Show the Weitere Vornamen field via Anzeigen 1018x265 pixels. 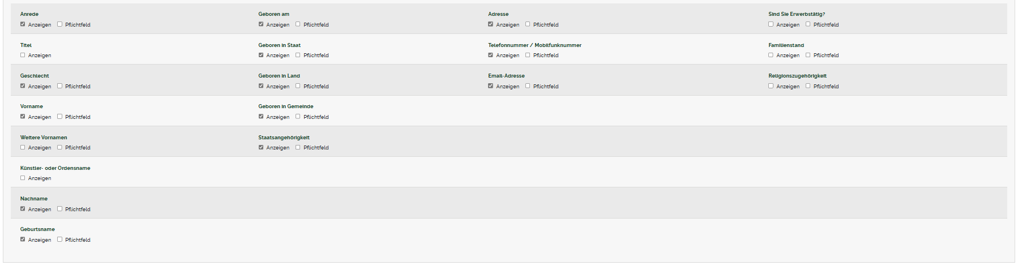coord(23,147)
